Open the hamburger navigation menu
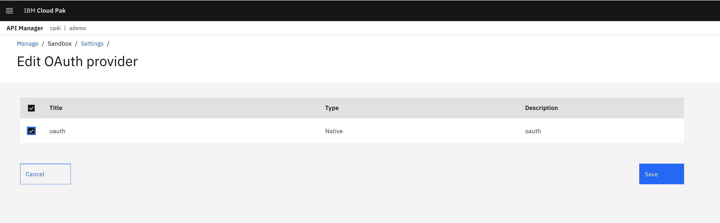The width and height of the screenshot is (720, 223). (9, 11)
